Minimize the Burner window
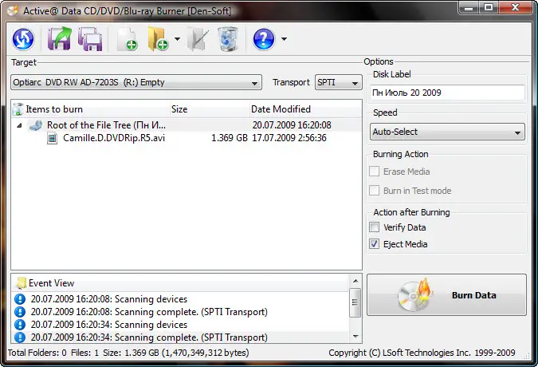This screenshot has height=367, width=538. [x=469, y=7]
